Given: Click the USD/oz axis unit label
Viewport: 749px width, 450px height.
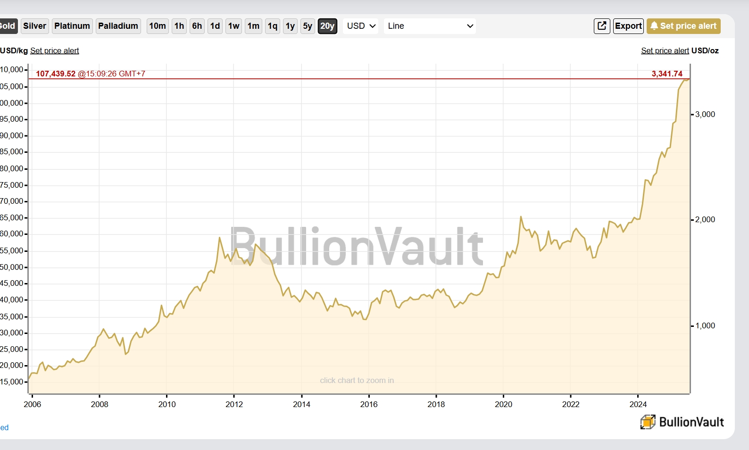Looking at the screenshot, I should click(x=705, y=50).
